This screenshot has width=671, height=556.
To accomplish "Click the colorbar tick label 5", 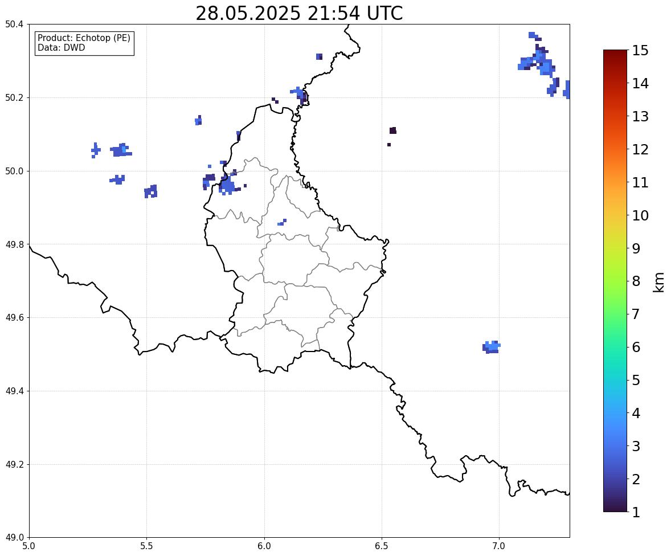I will [636, 380].
